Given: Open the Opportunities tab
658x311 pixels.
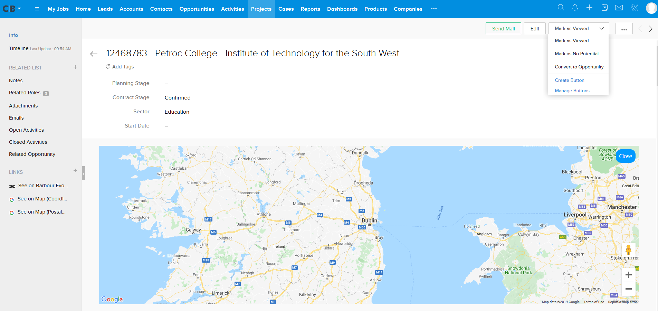Looking at the screenshot, I should pos(197,9).
